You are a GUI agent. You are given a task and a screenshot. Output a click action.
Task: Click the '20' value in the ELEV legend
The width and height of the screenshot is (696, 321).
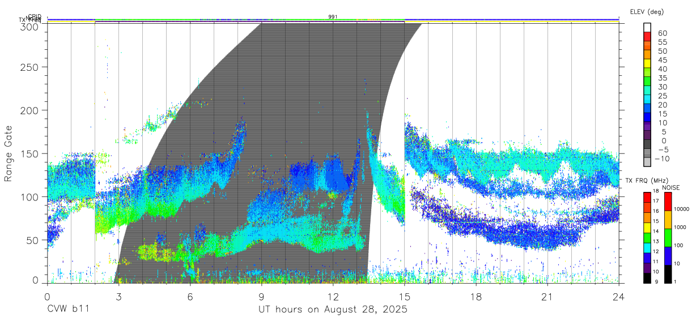pos(662,105)
